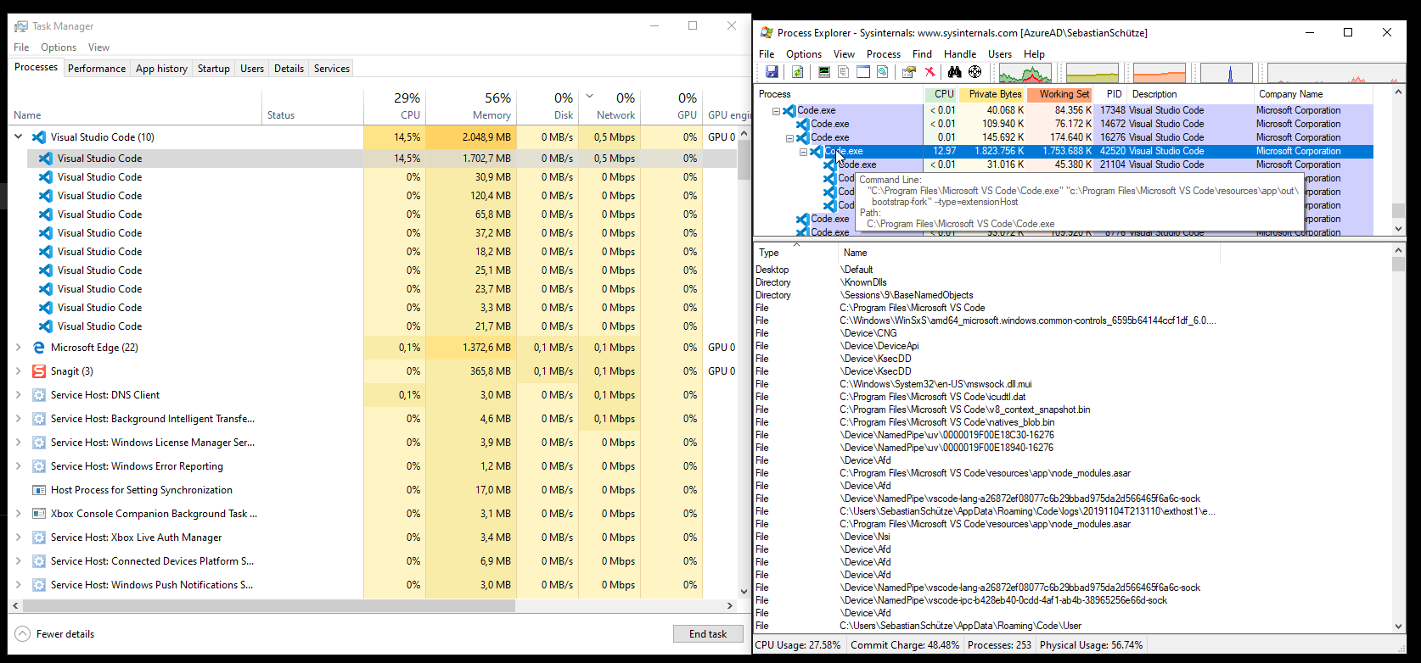The image size is (1421, 663).
Task: Switch to the App history tab
Action: click(x=161, y=69)
